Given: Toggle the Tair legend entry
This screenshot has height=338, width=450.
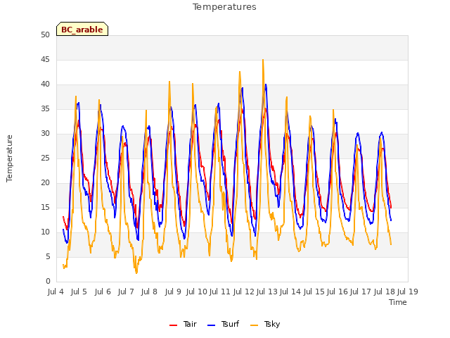Looking at the screenshot, I should [x=183, y=324].
